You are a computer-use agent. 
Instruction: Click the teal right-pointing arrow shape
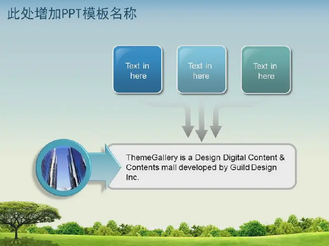tap(104, 166)
